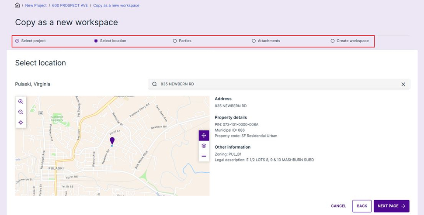Click the CANCEL button
The width and height of the screenshot is (424, 215).
click(339, 206)
